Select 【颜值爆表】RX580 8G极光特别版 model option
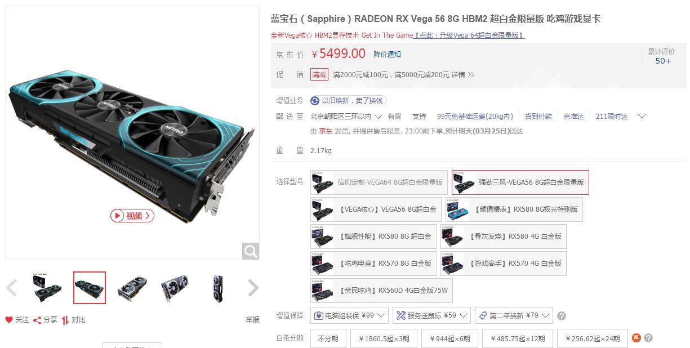The width and height of the screenshot is (690, 348). (x=514, y=209)
